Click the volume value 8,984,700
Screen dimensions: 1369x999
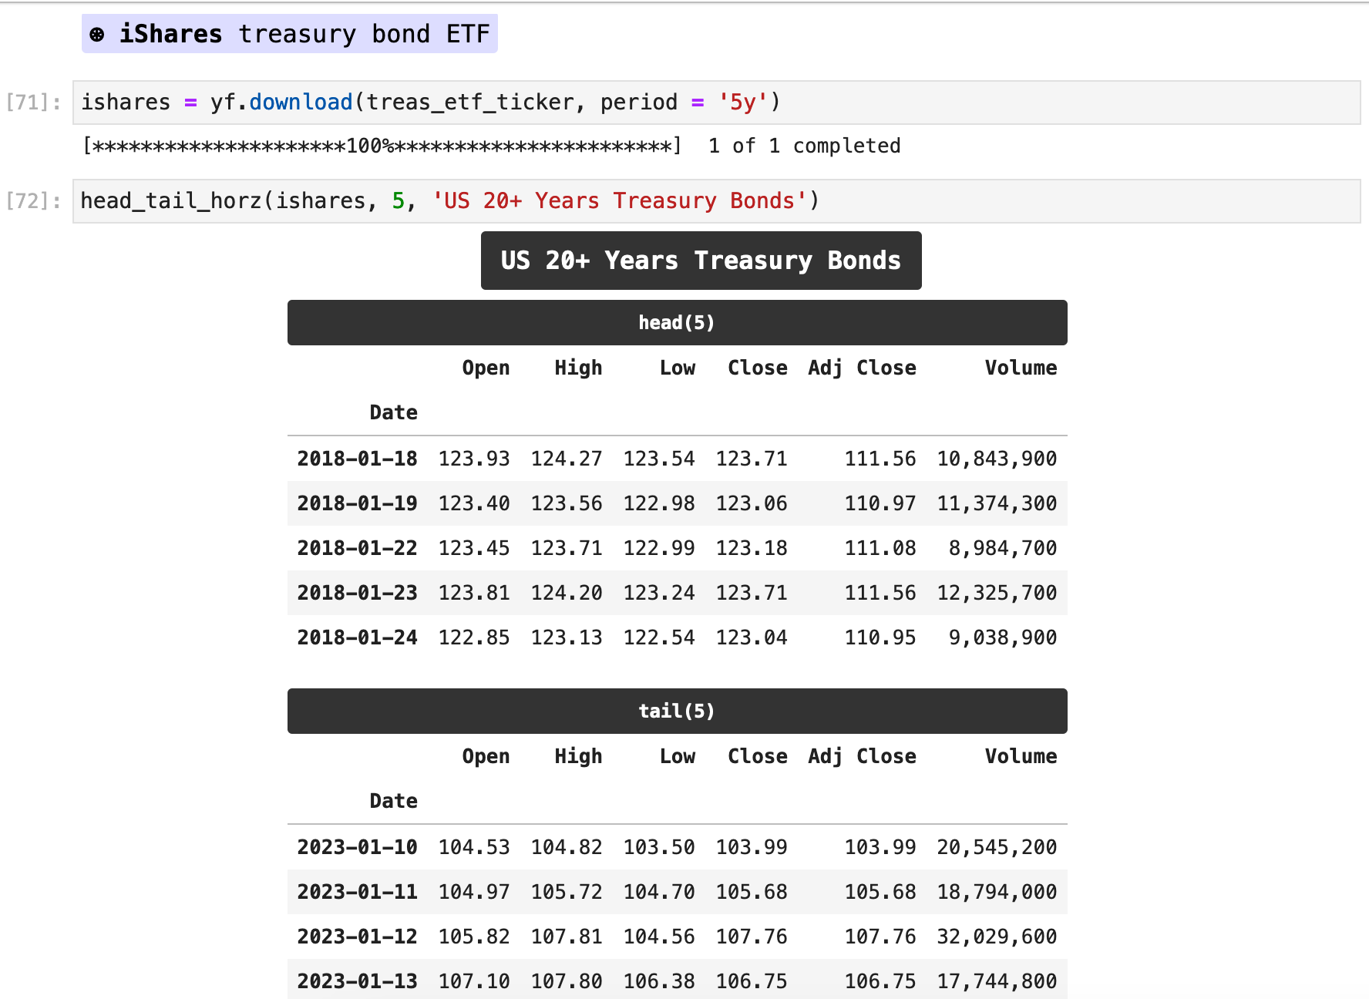[x=1003, y=549]
